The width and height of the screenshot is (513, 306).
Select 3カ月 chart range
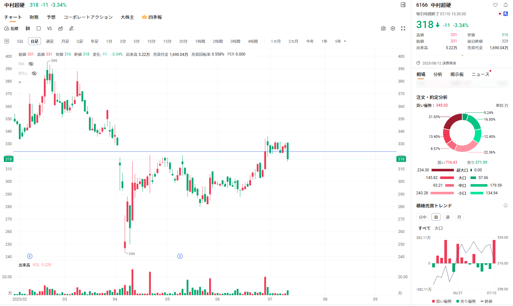293,41
